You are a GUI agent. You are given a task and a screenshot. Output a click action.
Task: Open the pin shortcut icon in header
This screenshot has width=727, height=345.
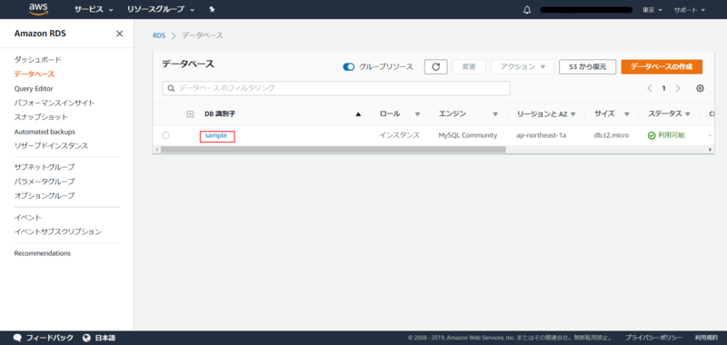click(212, 9)
